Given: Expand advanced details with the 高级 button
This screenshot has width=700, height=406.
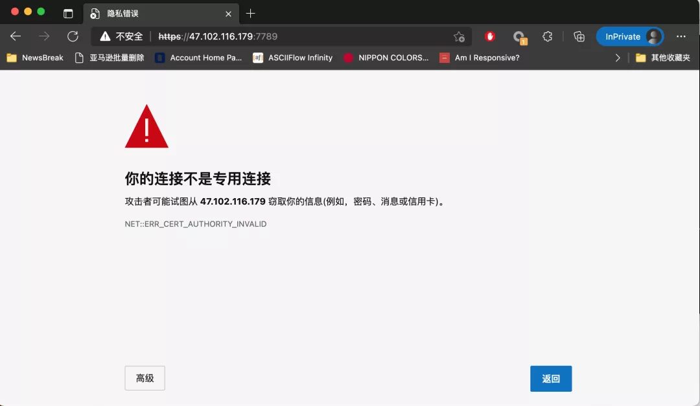Looking at the screenshot, I should tap(145, 378).
